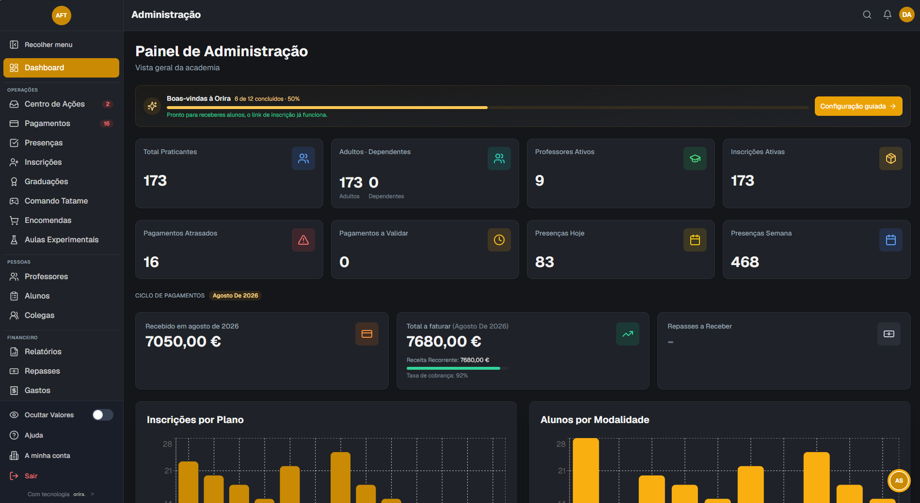Click the 7680,00 € total a faturar amount
This screenshot has width=920, height=503.
click(x=444, y=342)
